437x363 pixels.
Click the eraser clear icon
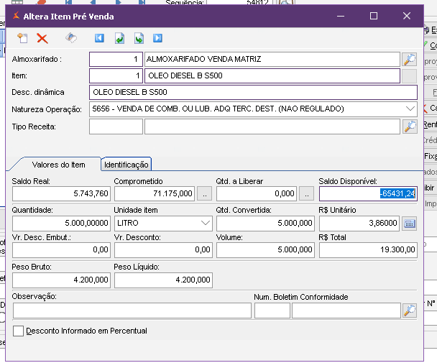point(71,39)
